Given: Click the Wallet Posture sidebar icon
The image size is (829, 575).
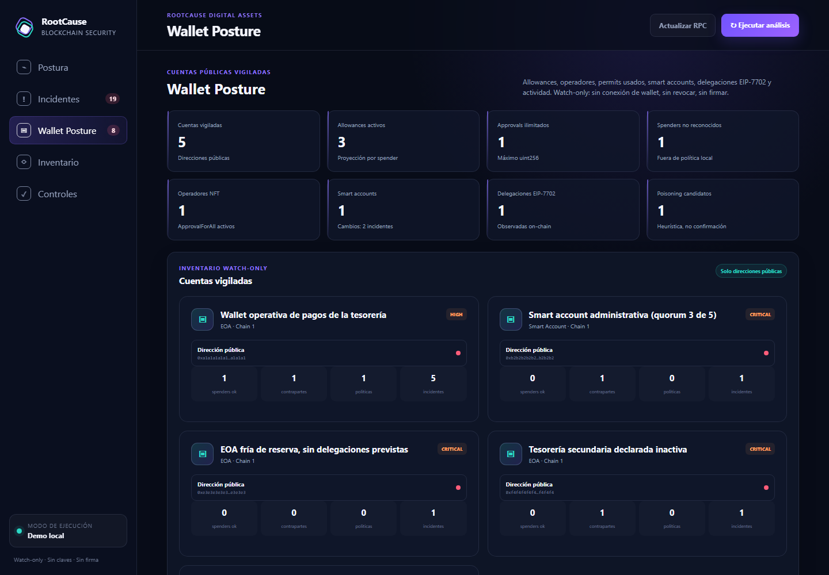Looking at the screenshot, I should (24, 131).
